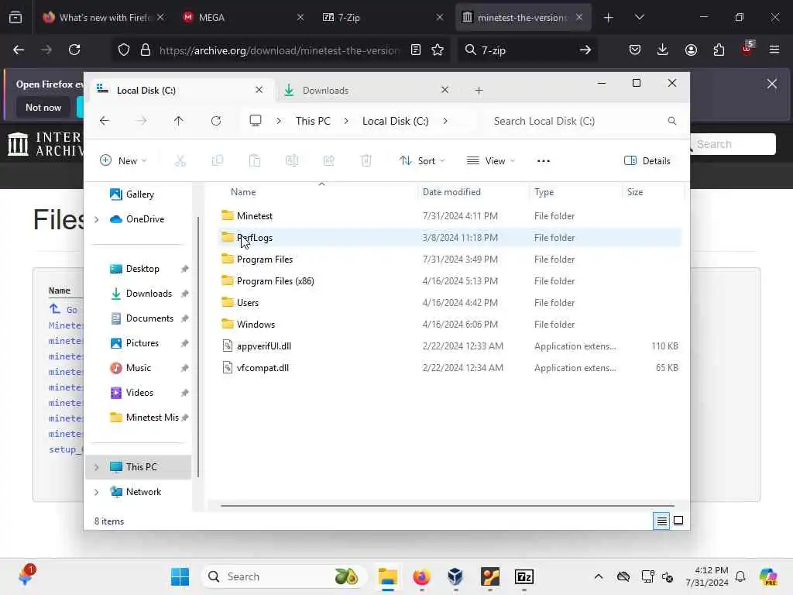Viewport: 793px width, 595px height.
Task: Go back in File Explorer
Action: (105, 121)
